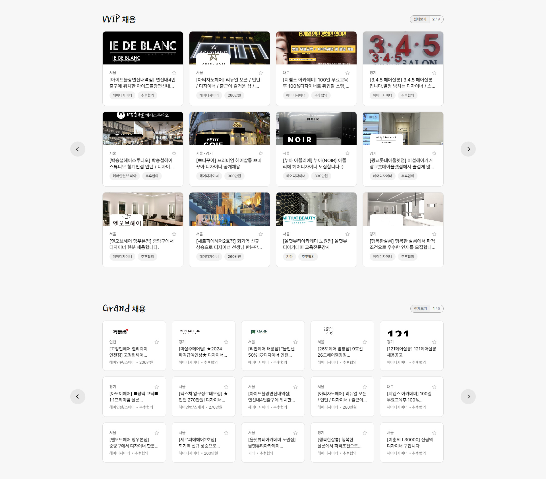Star the 엔오브헤어 망우본점 VVIP card
546x479 pixels.
tap(174, 234)
